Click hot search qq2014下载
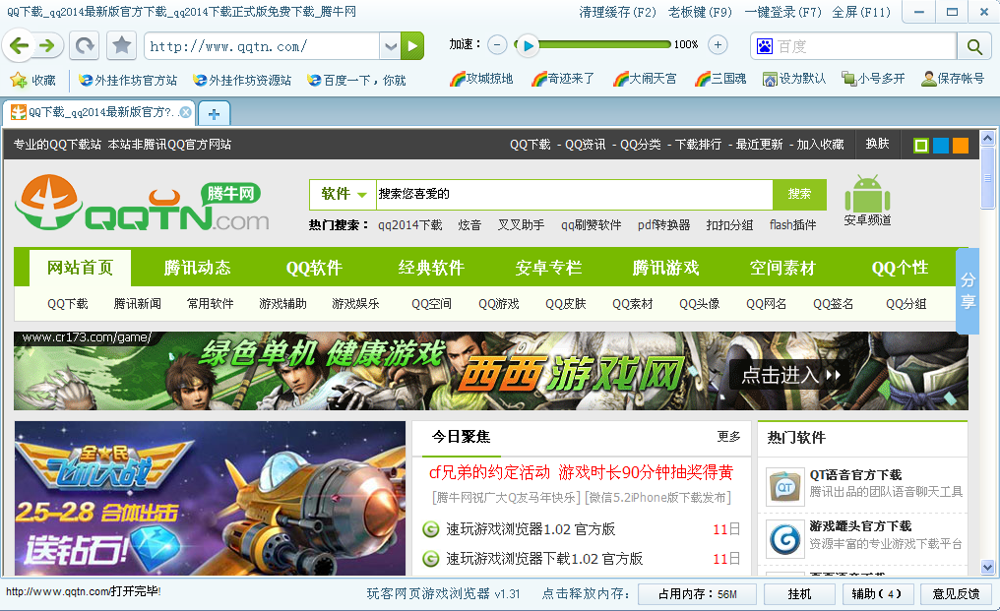 [410, 225]
